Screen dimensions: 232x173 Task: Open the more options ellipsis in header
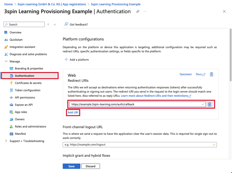coord(145,11)
